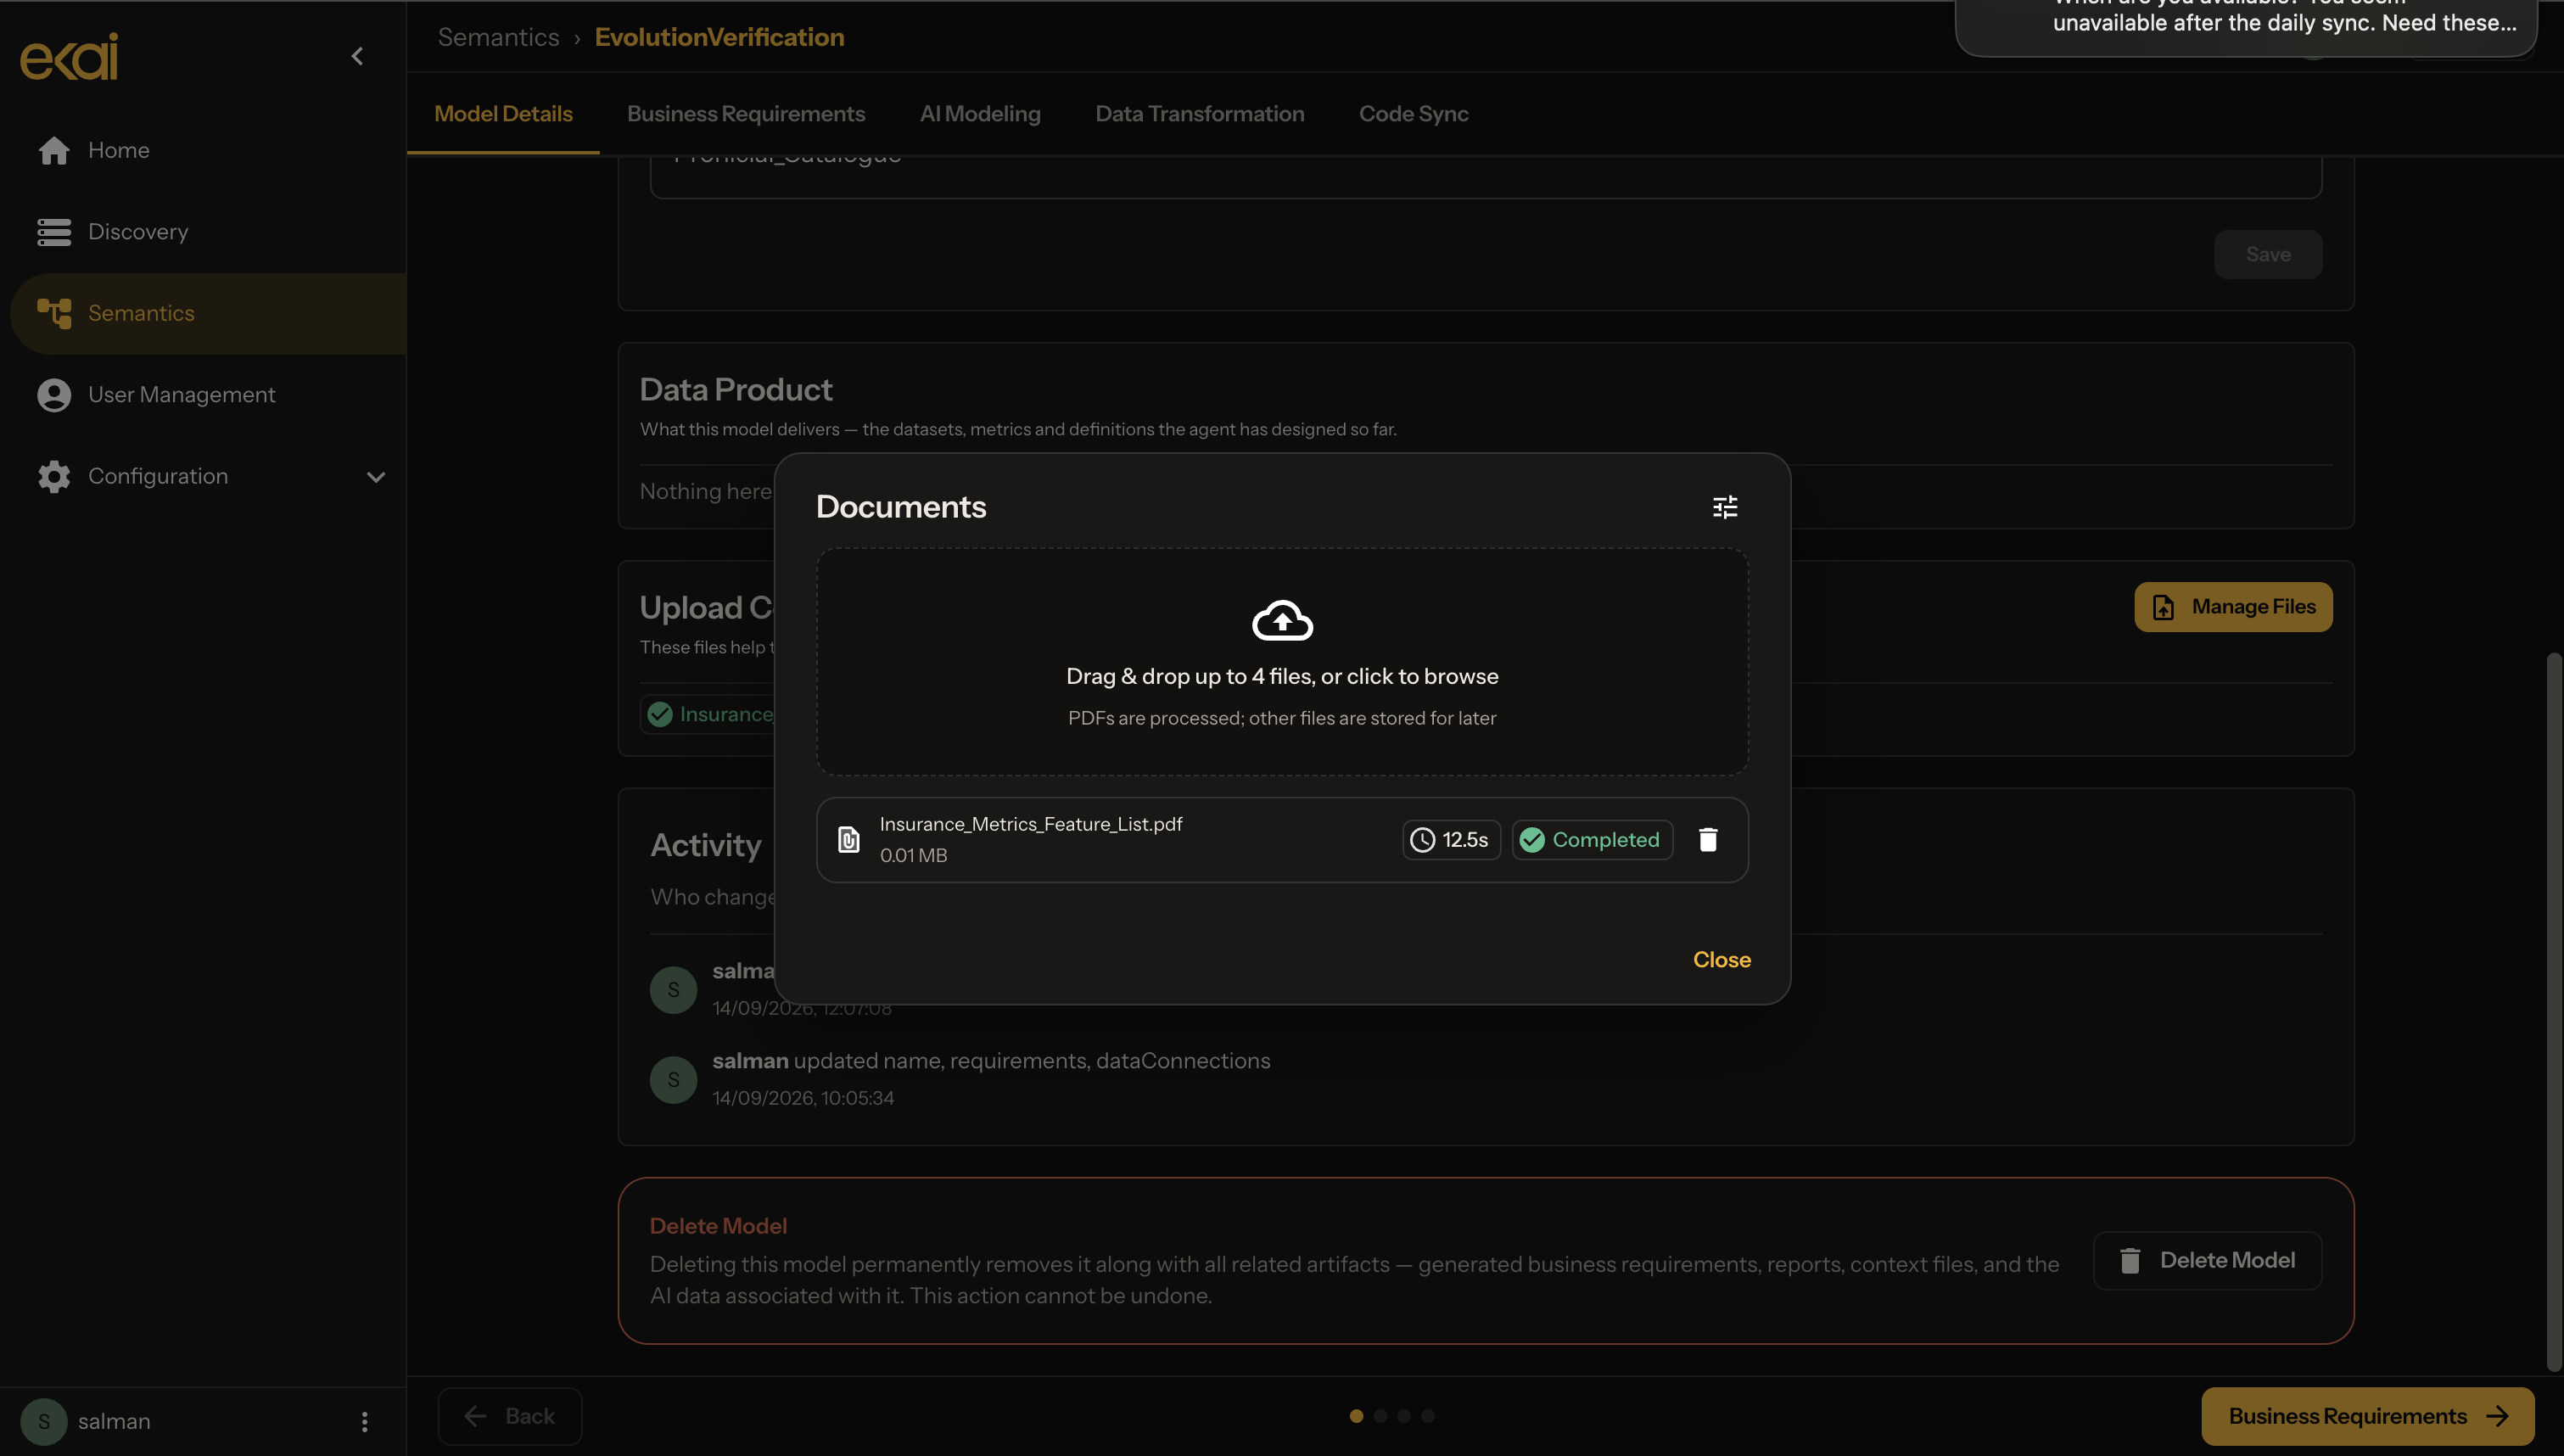Click the 12.5s processing time badge
2564x1456 pixels.
click(x=1452, y=840)
